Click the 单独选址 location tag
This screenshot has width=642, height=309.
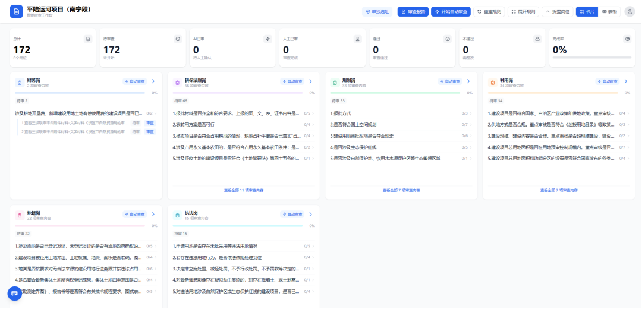coord(377,11)
